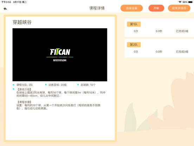This screenshot has height=146, width=194.
Task: Open the FITCAN course video
Action: (x=60, y=55)
